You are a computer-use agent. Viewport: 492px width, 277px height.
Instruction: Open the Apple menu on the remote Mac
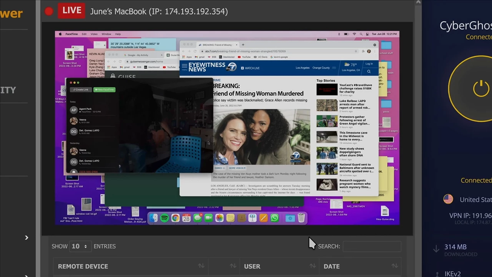60,34
